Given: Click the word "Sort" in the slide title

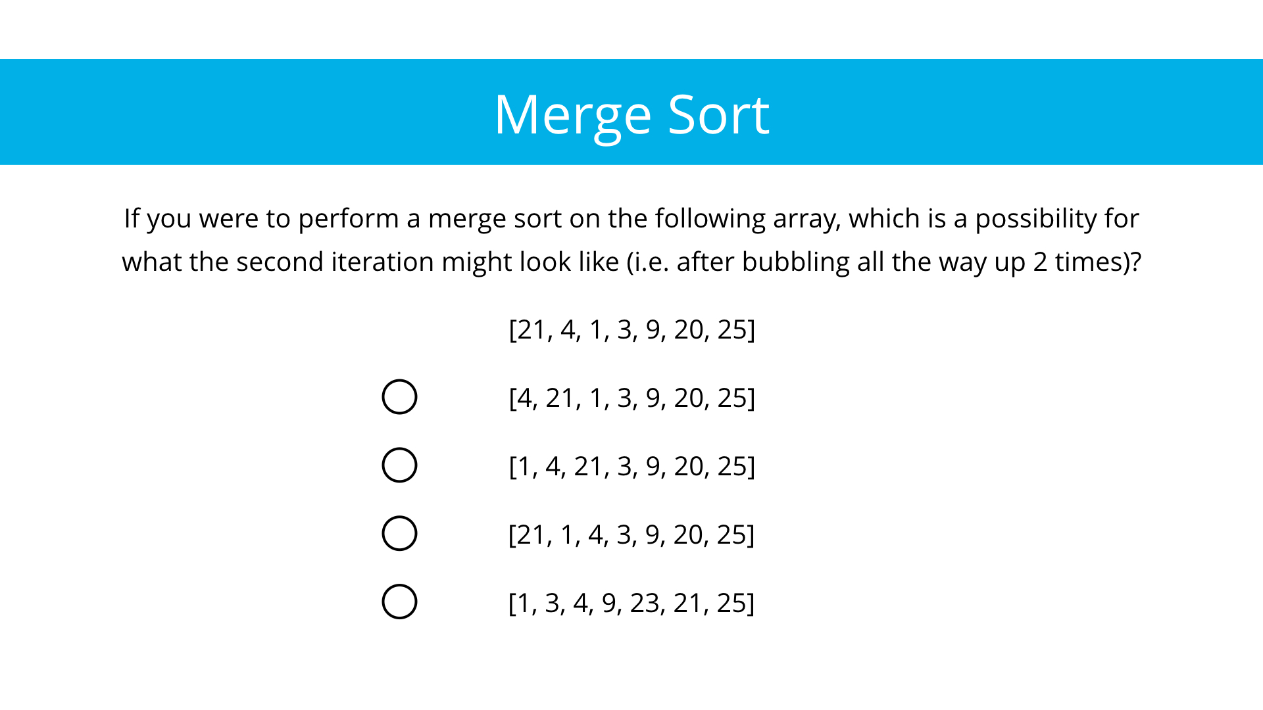Looking at the screenshot, I should (718, 115).
